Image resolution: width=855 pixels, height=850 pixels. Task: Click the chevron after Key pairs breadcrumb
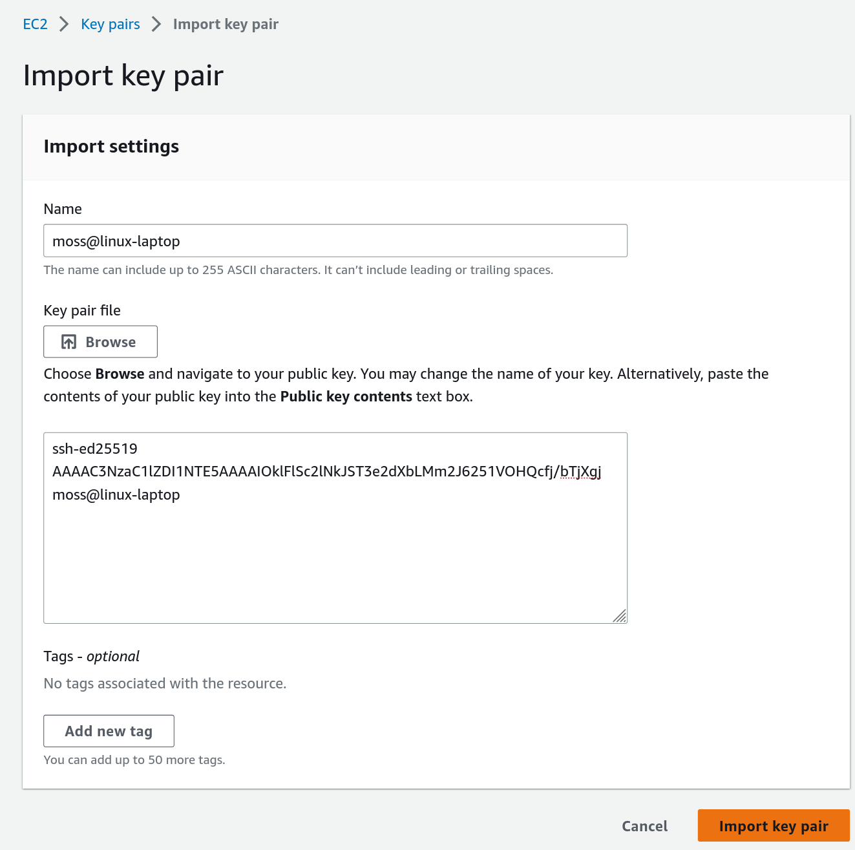coord(156,25)
